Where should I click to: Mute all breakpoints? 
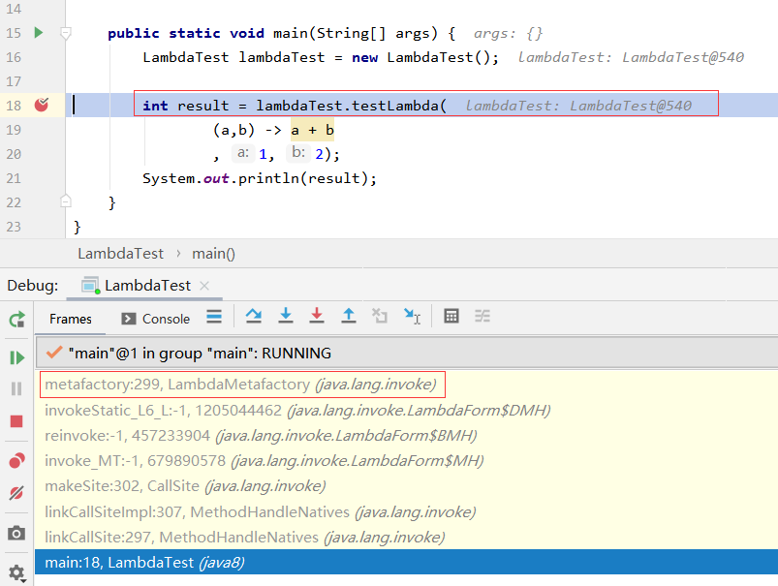[x=16, y=492]
